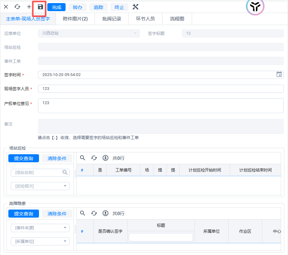Viewport: 288px width, 255px height.
Task: Expand the 事件来源 dropdown
Action: (x=65, y=228)
